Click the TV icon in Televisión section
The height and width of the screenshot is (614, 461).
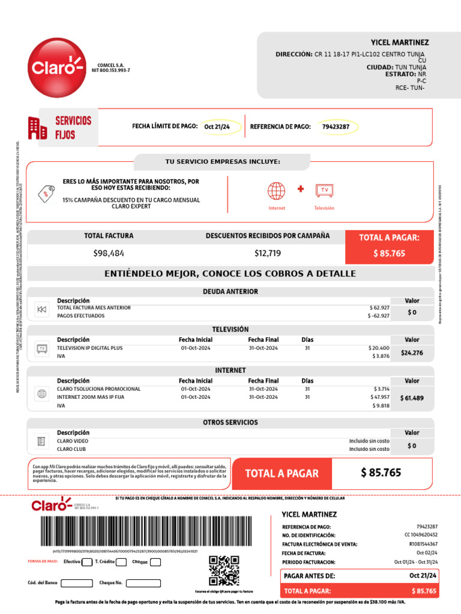click(x=41, y=348)
